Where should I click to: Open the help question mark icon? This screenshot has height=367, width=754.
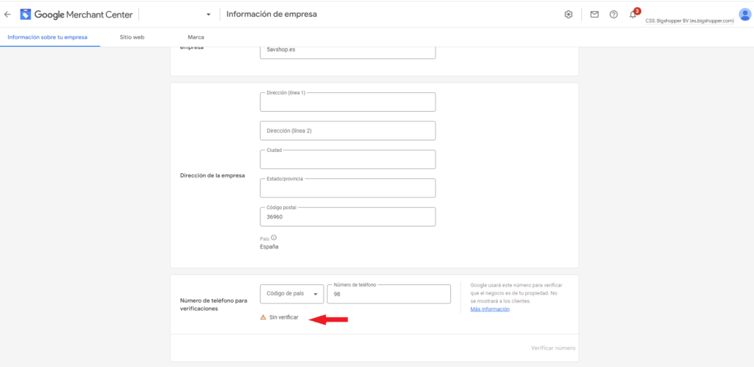click(x=613, y=14)
